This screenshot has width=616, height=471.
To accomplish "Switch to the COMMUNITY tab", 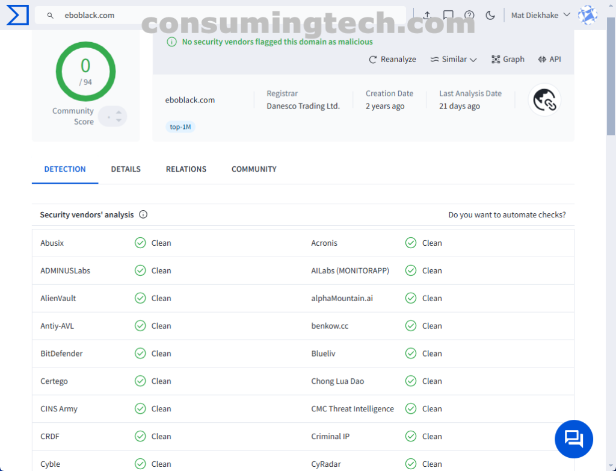I will click(254, 169).
